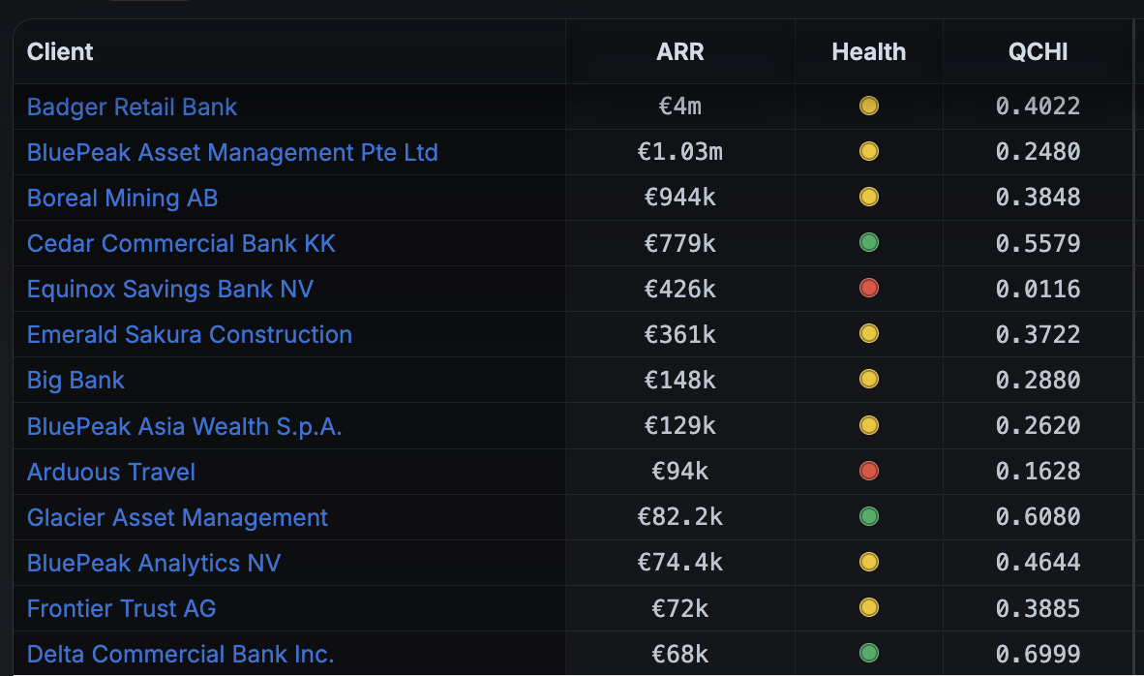
Task: Sort table by the QCHI column header
Action: [1038, 51]
